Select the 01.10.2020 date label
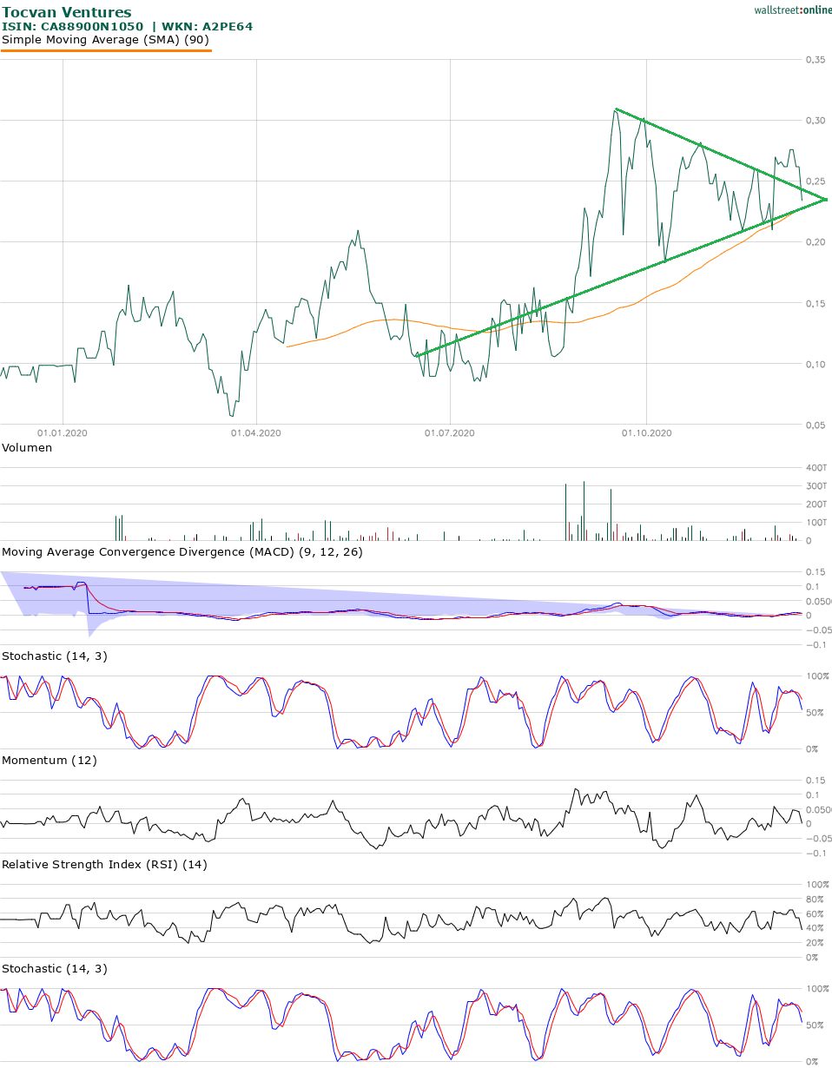The height and width of the screenshot is (1068, 832). pos(646,432)
